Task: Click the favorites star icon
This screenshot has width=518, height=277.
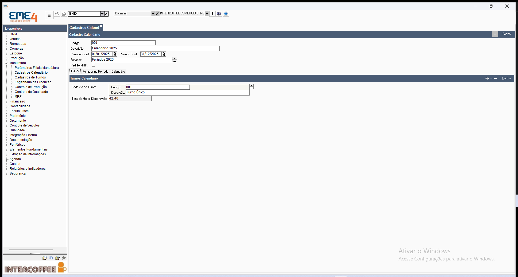Action: tap(64, 258)
